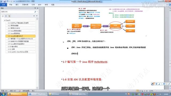Switch to the 插入 Insert ribbon tab
This screenshot has width=171, height=96.
[17, 5]
